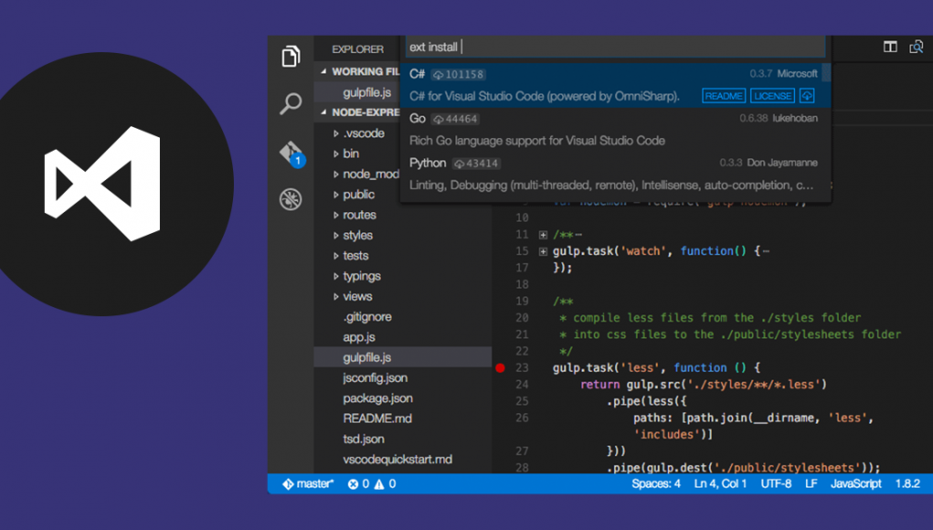Change indentation via Spaces: 4
Viewport: 933px width, 530px height.
(x=656, y=484)
